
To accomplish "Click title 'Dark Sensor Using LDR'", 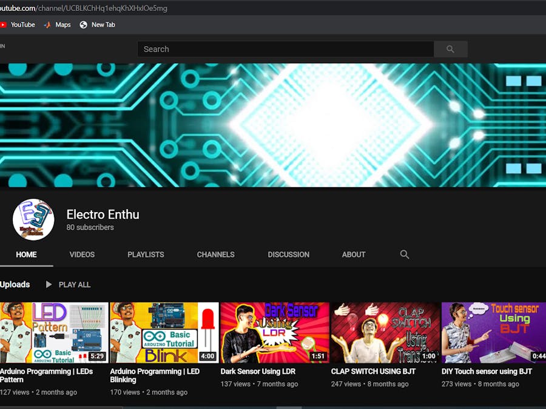I will point(258,371).
